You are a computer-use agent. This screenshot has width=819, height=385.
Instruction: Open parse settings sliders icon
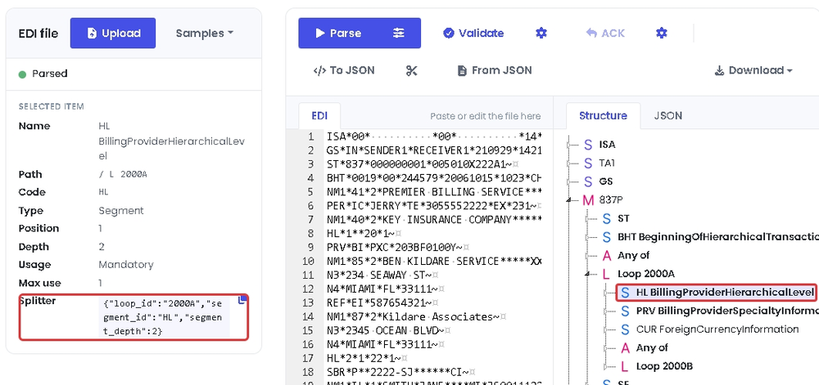pos(399,34)
